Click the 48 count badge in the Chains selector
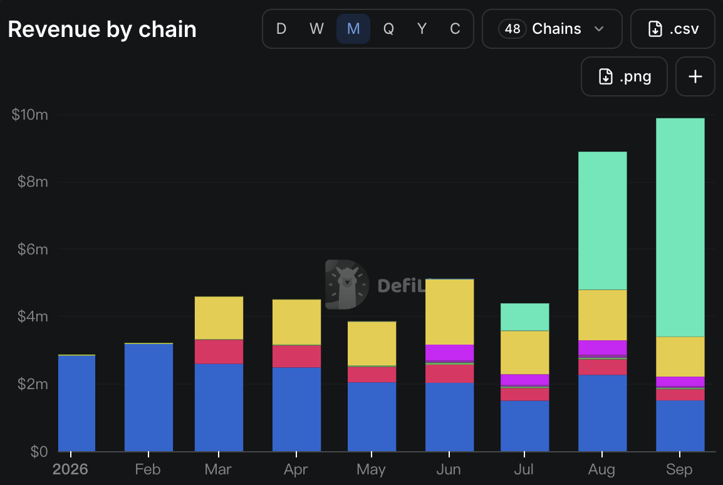Viewport: 723px width, 485px height. 512,29
